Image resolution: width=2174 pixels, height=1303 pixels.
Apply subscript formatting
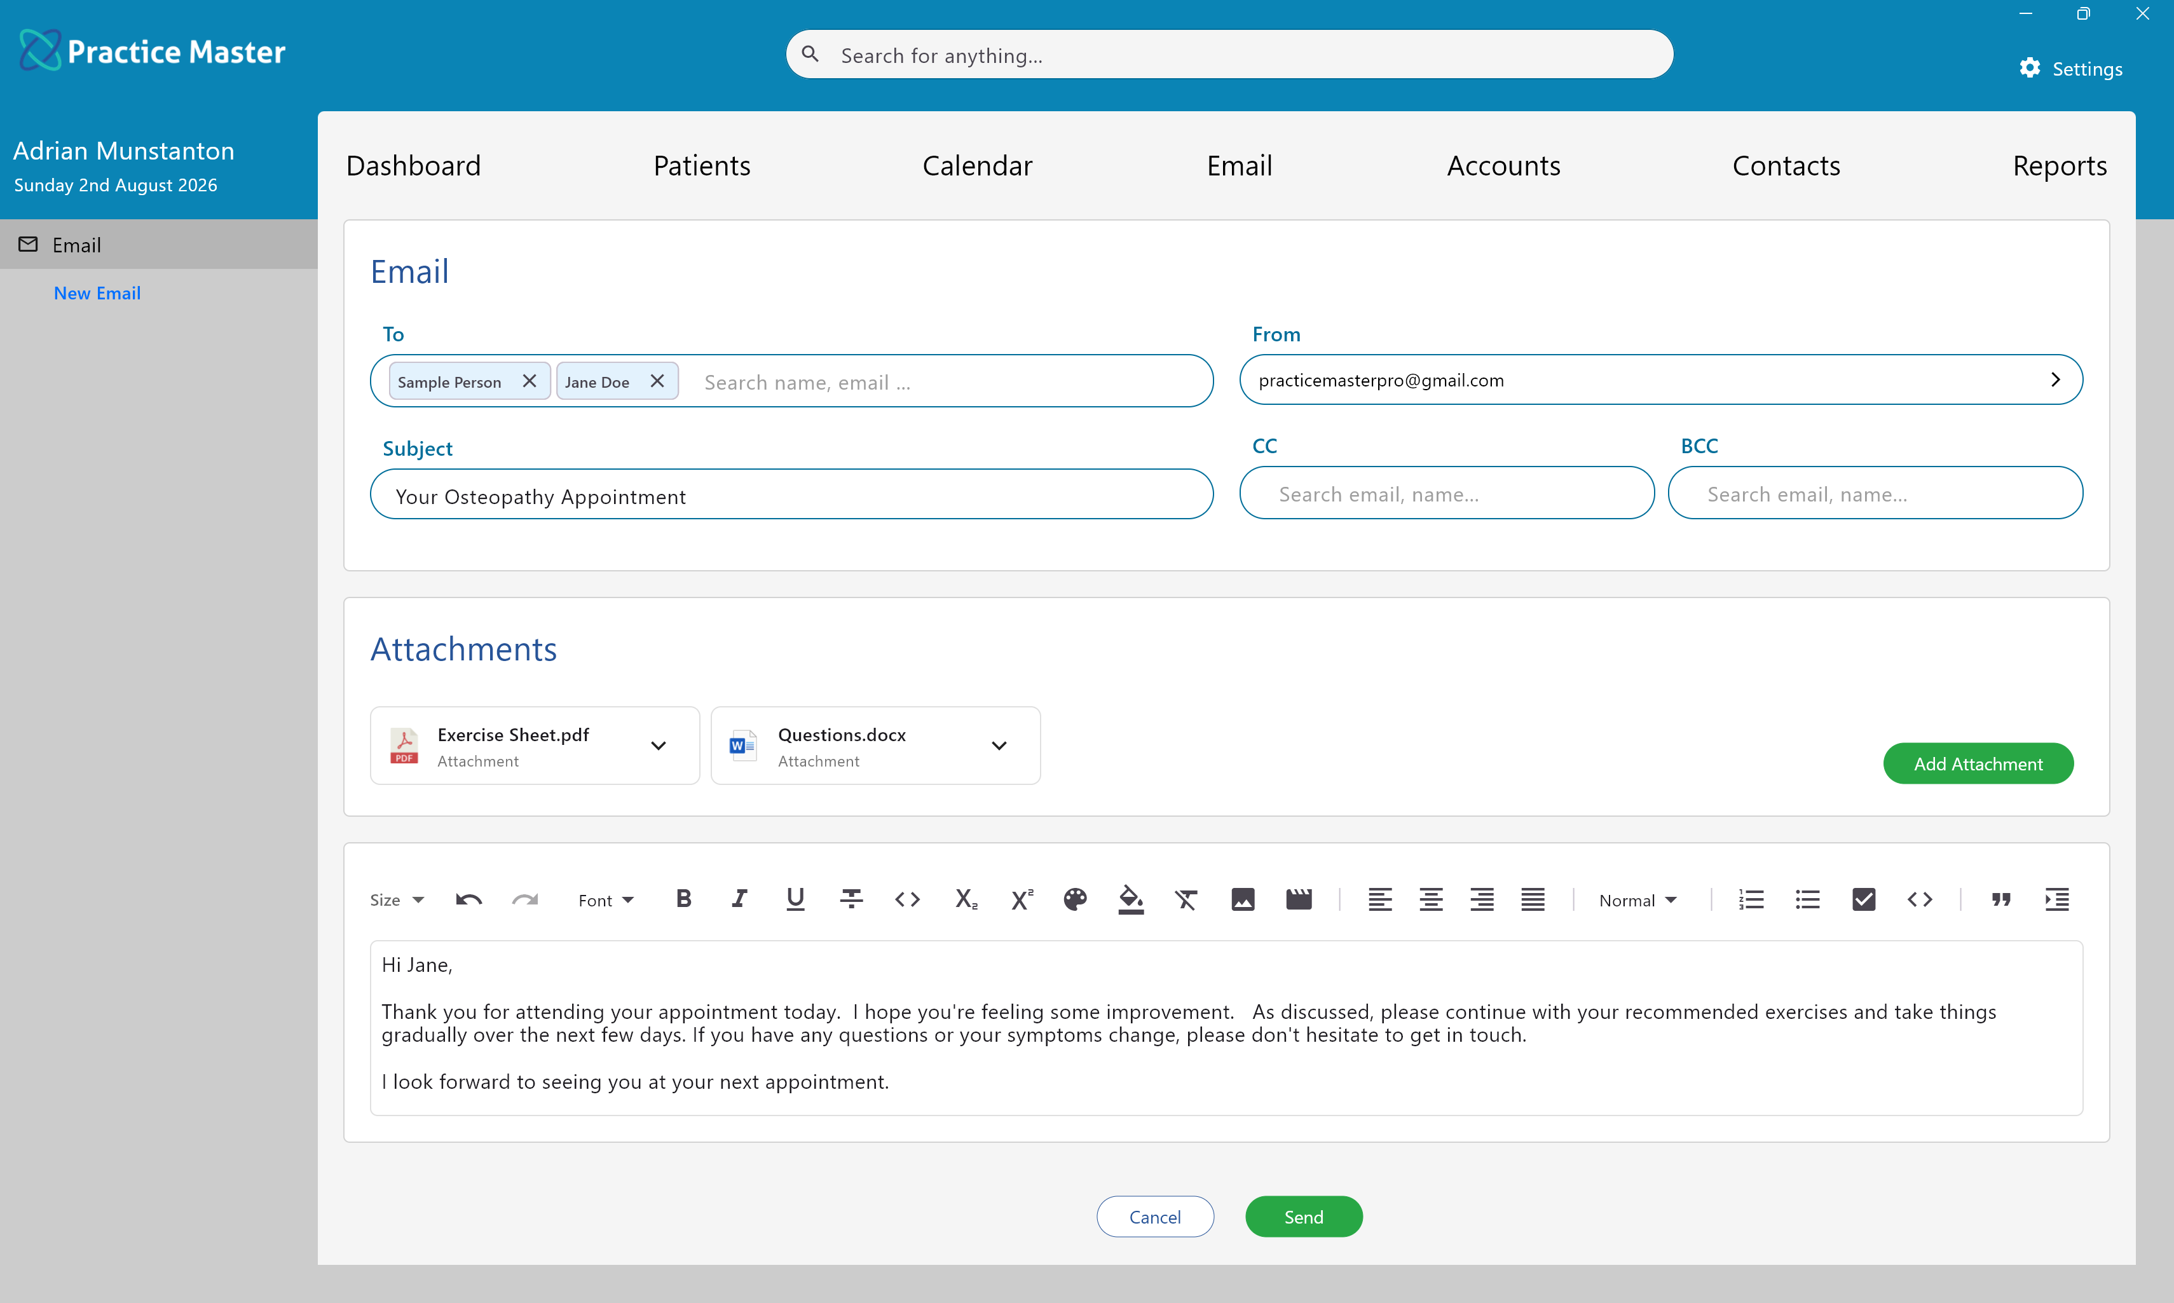click(x=966, y=899)
